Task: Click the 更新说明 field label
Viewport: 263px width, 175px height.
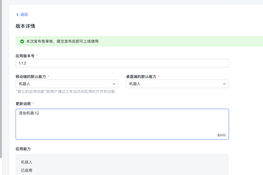Action: [x=23, y=104]
